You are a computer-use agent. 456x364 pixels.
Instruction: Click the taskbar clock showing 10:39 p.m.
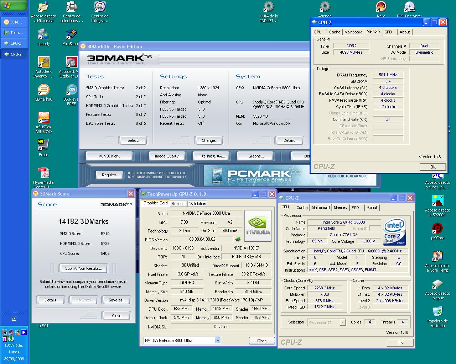(x=14, y=345)
